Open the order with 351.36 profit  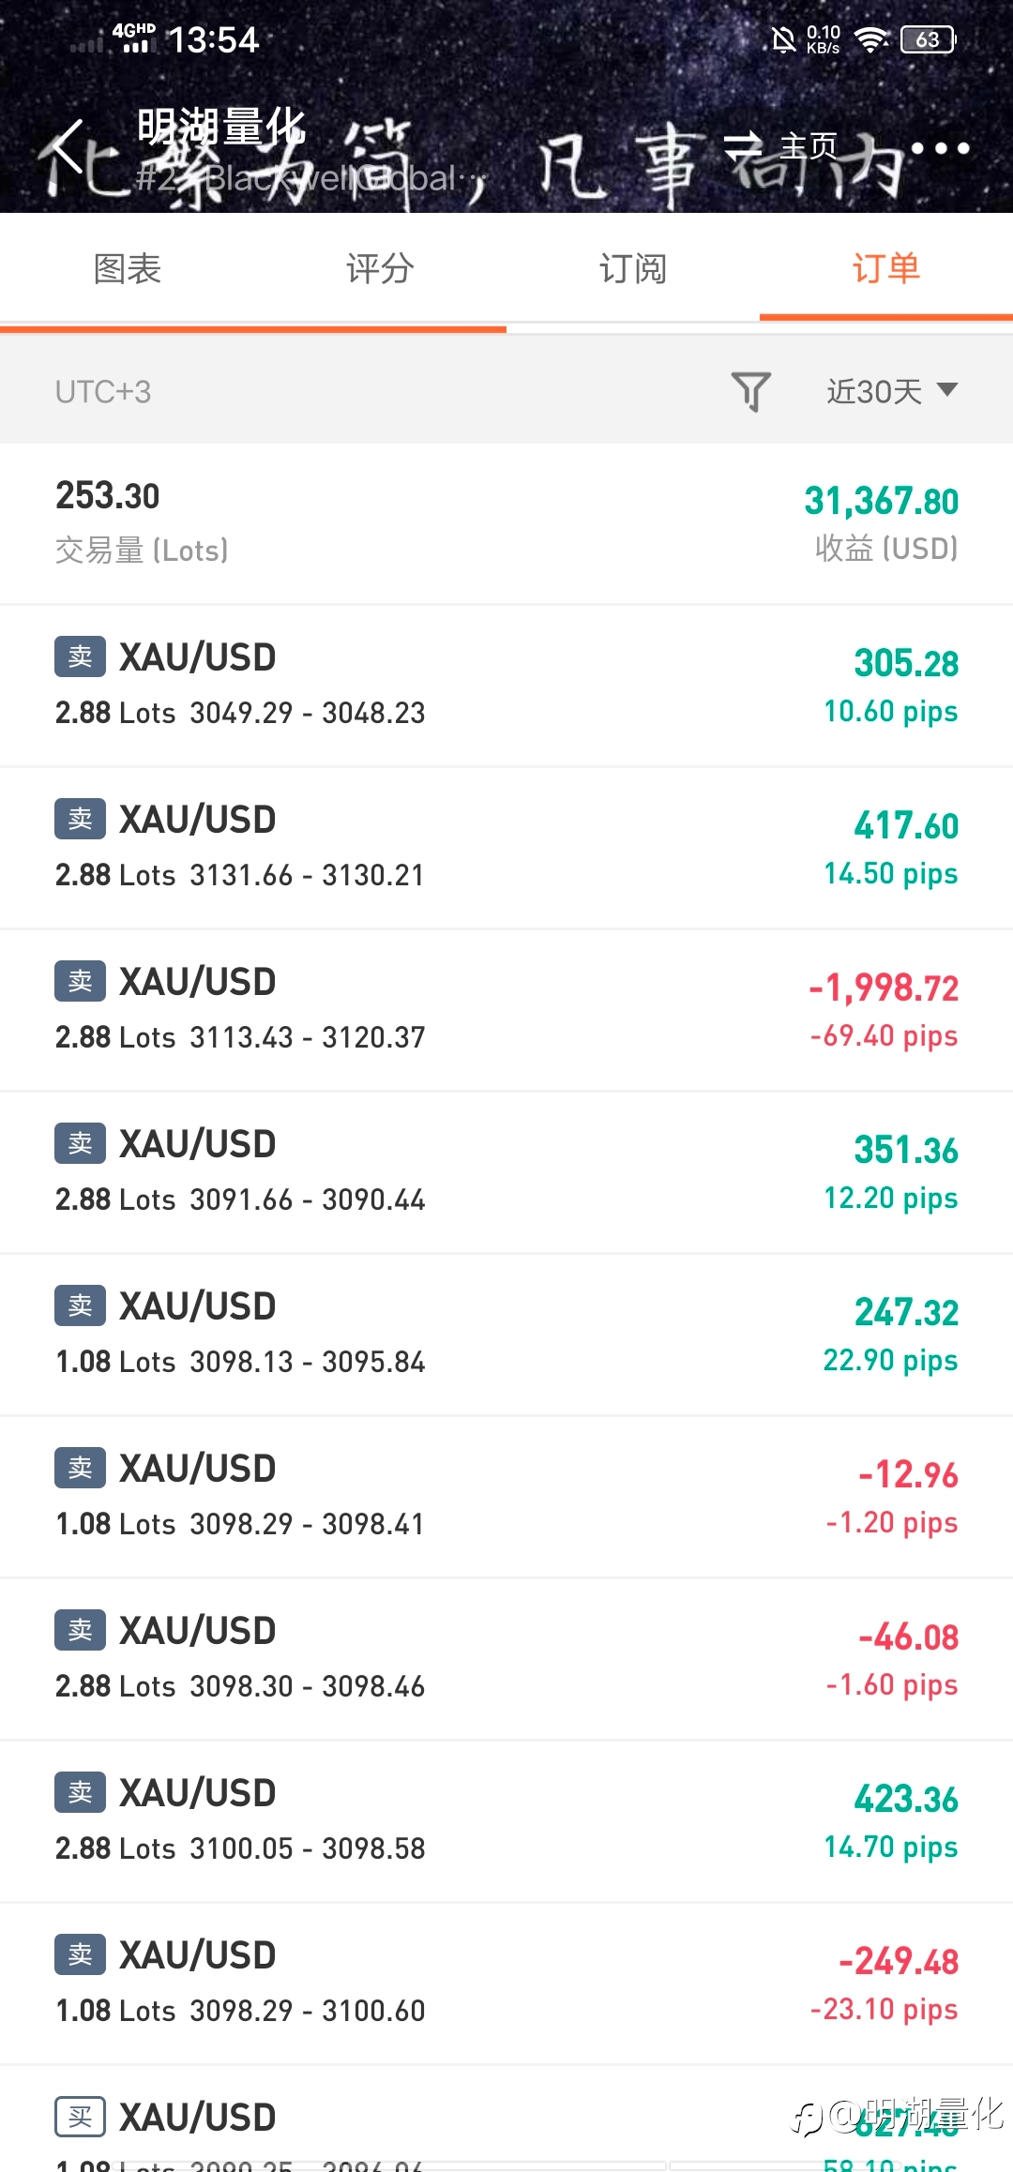coord(506,1172)
